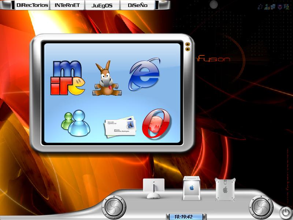The height and width of the screenshot is (220, 293).
Task: Open the iMac computer dock icon
Action: pos(153,188)
